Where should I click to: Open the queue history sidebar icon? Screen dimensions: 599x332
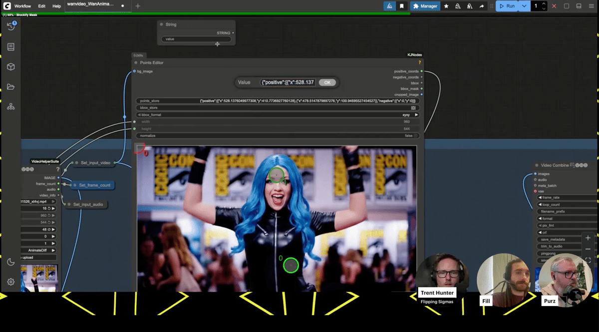click(11, 26)
